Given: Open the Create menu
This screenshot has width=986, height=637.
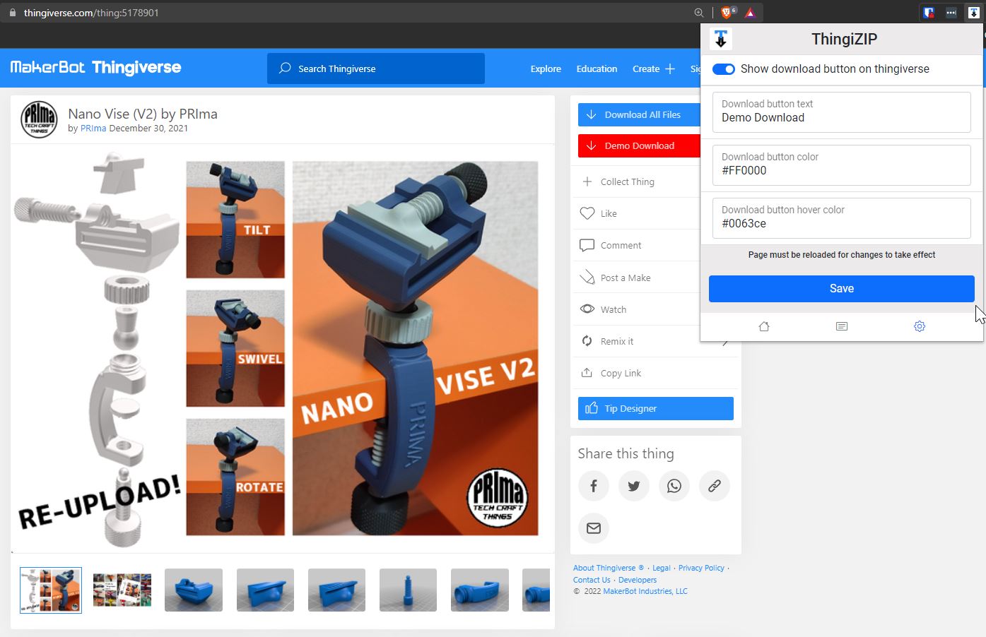Looking at the screenshot, I should coord(646,69).
